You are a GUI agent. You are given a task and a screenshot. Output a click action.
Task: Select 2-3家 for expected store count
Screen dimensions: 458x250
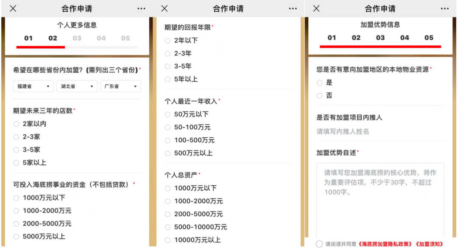tap(16, 137)
